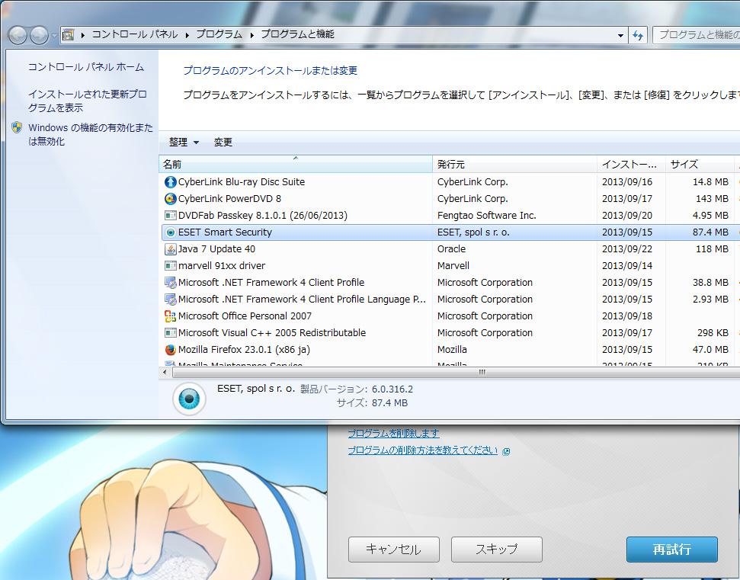This screenshot has width=740, height=580.
Task: Click スキップ button in background dialog
Action: [496, 550]
